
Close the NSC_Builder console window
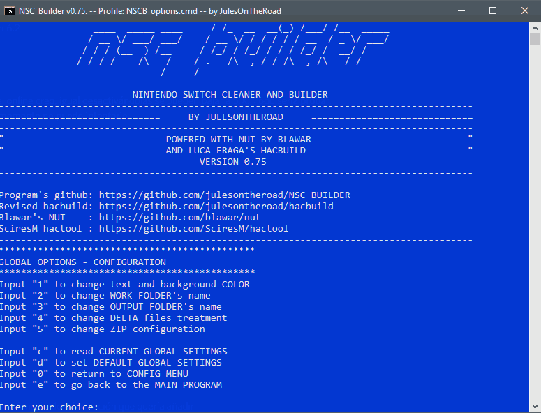(525, 10)
